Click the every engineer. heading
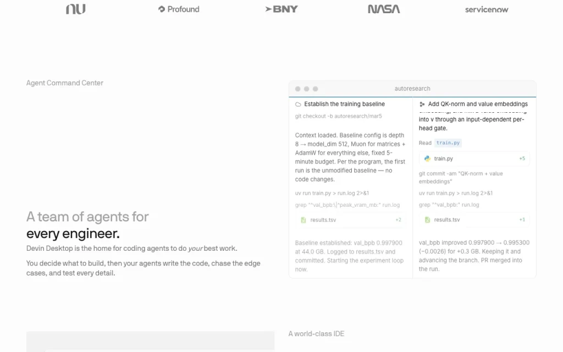563x352 pixels. 73,234
